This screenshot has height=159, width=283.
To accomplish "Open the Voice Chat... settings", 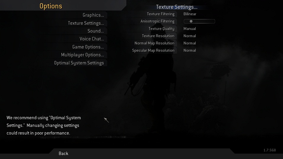I will 92,39.
